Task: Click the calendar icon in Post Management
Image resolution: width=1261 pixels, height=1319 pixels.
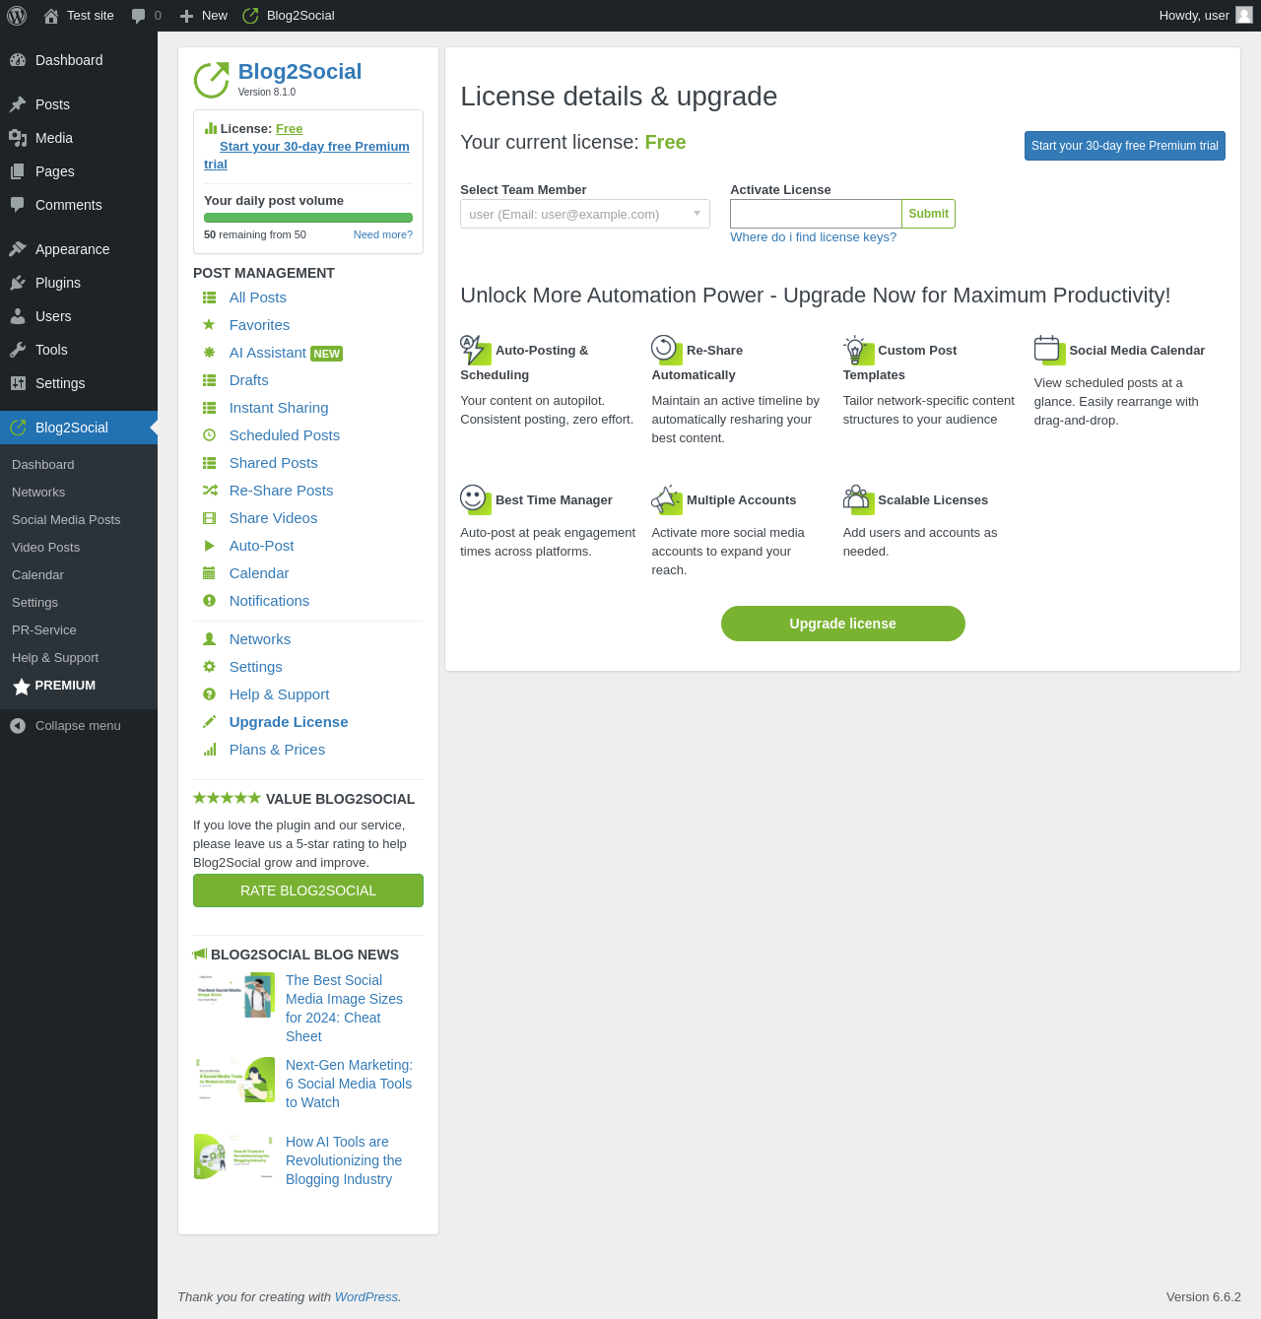Action: tap(209, 573)
